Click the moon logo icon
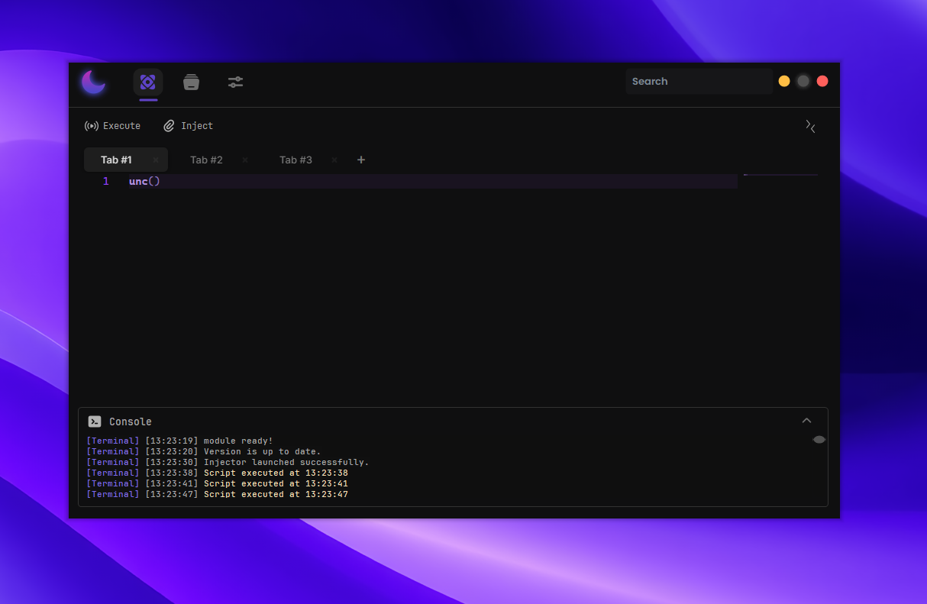Image resolution: width=927 pixels, height=604 pixels. coord(93,82)
